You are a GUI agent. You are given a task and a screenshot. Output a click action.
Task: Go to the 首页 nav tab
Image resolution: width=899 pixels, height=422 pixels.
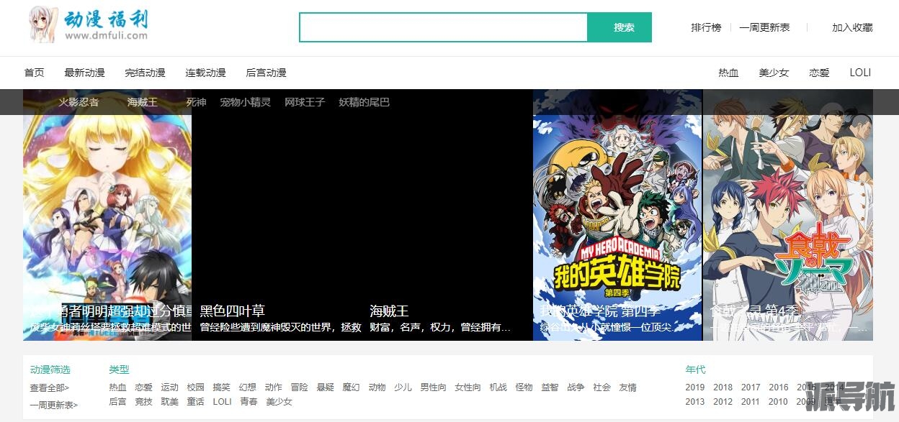point(34,73)
